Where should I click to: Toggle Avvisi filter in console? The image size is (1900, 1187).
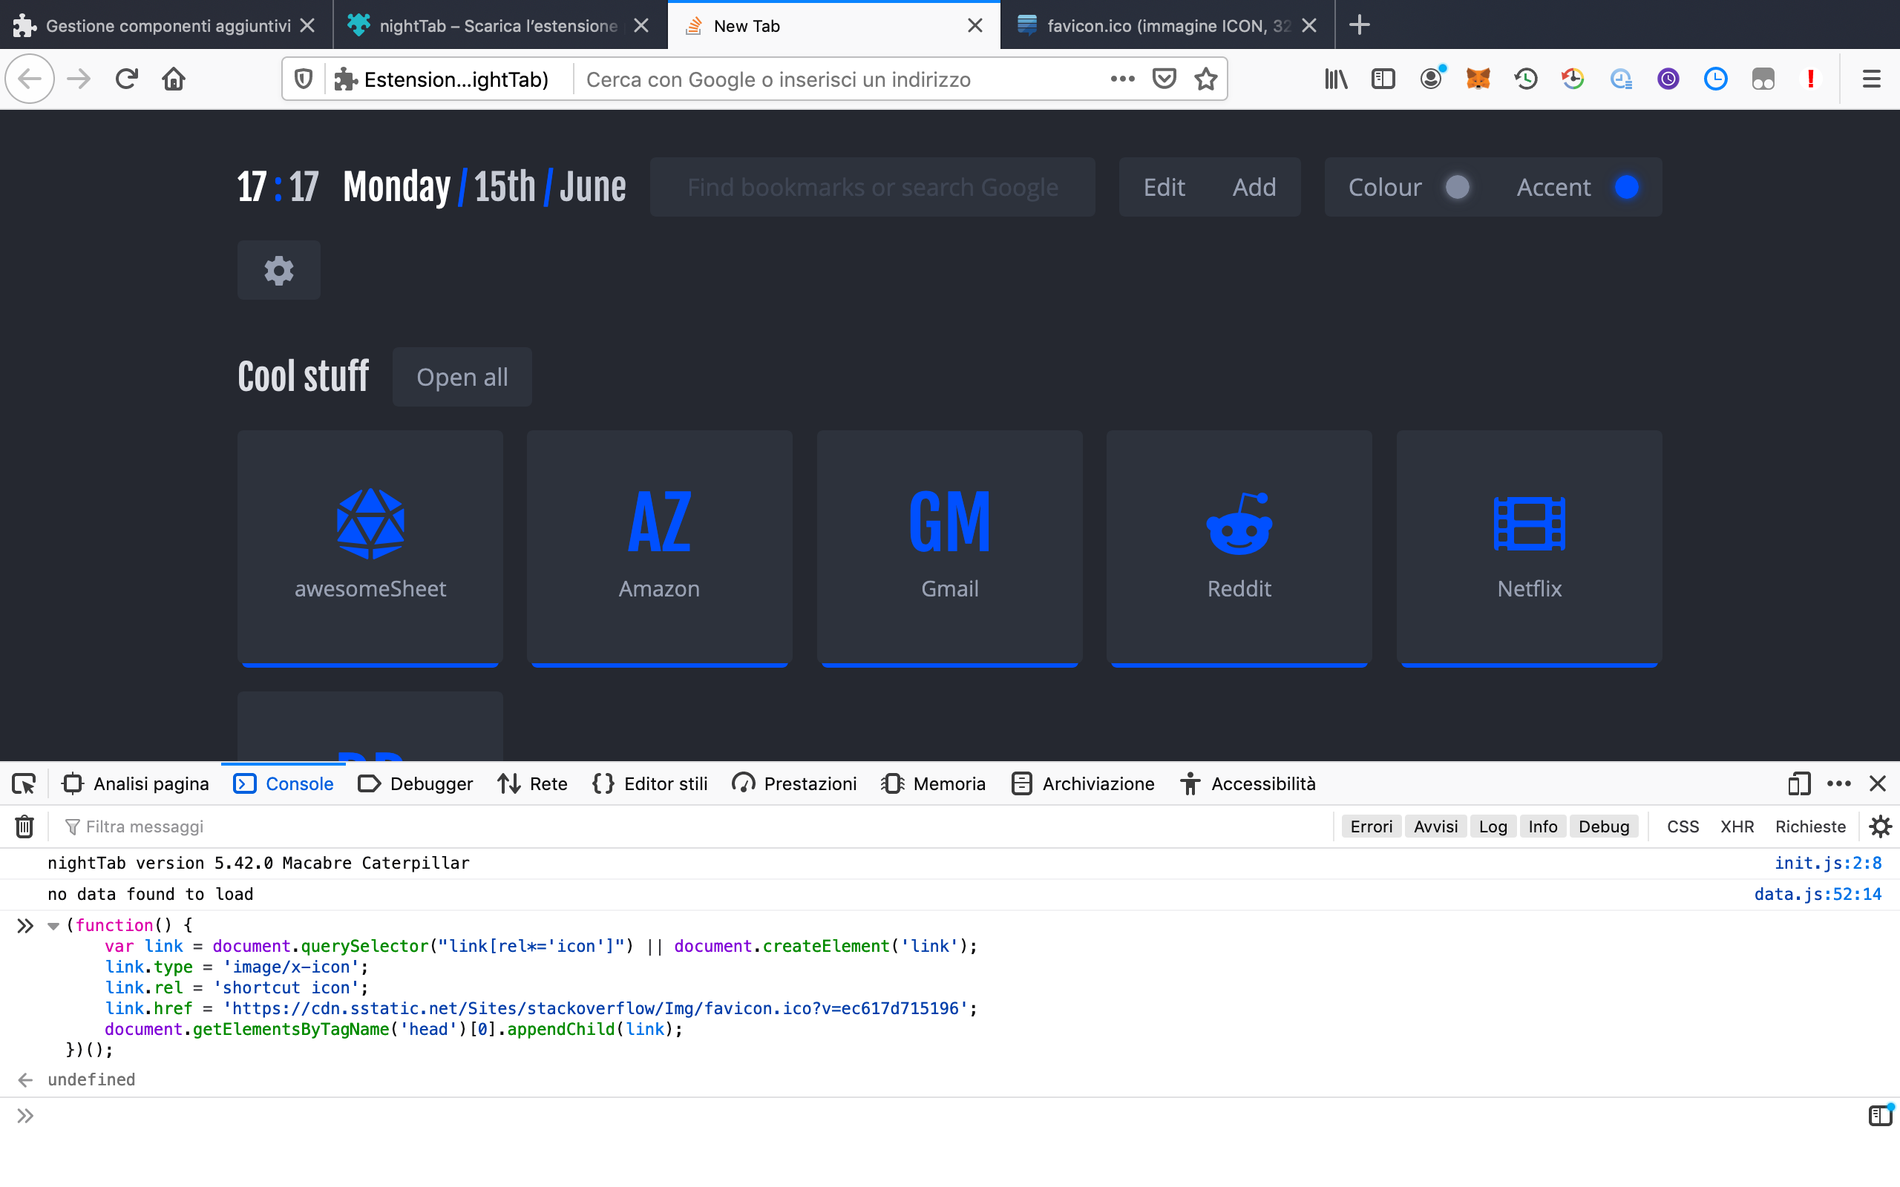pos(1435,826)
